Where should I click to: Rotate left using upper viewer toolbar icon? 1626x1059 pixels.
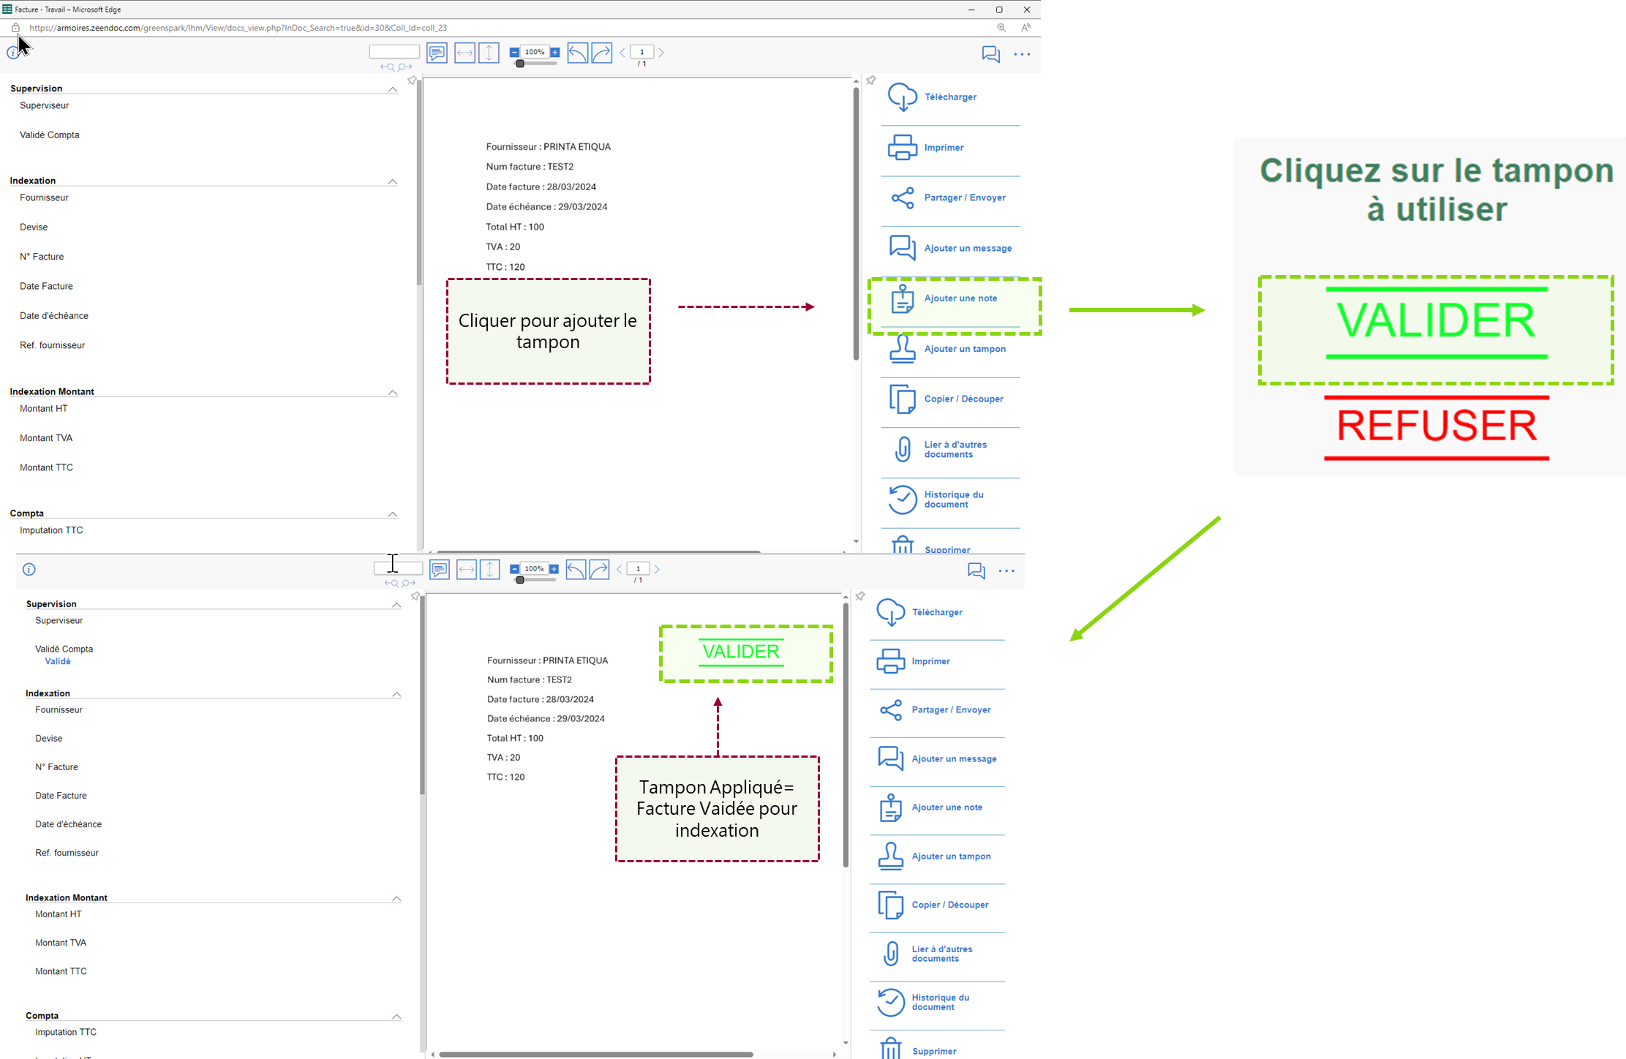(x=577, y=53)
